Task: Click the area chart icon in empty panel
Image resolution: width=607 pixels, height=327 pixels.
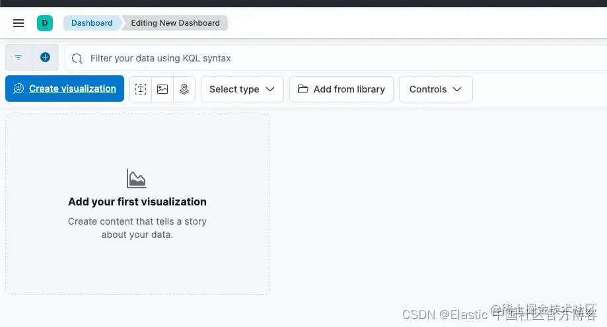Action: (x=136, y=178)
